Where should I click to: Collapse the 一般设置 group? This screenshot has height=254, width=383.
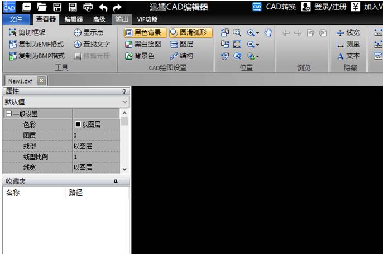(x=8, y=114)
